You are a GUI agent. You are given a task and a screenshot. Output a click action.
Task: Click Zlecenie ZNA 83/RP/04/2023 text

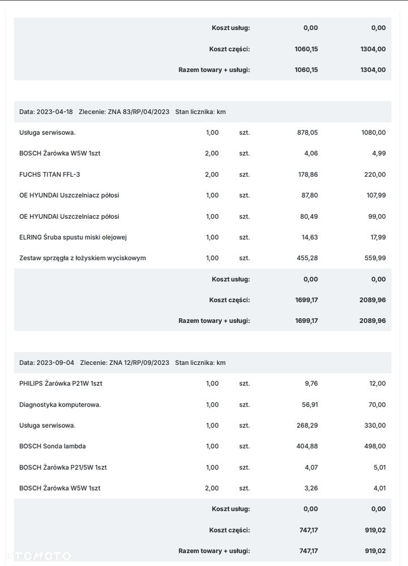(124, 112)
